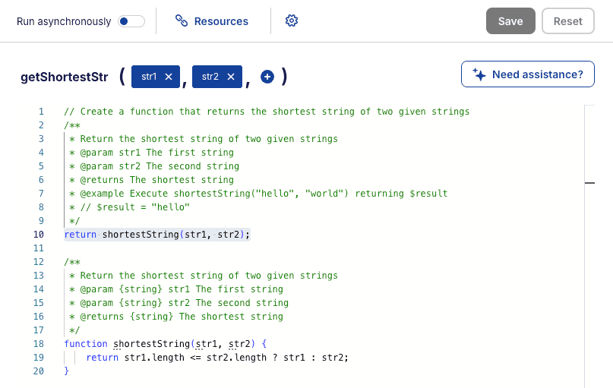
Task: Click the chain link Resources icon
Action: (182, 21)
